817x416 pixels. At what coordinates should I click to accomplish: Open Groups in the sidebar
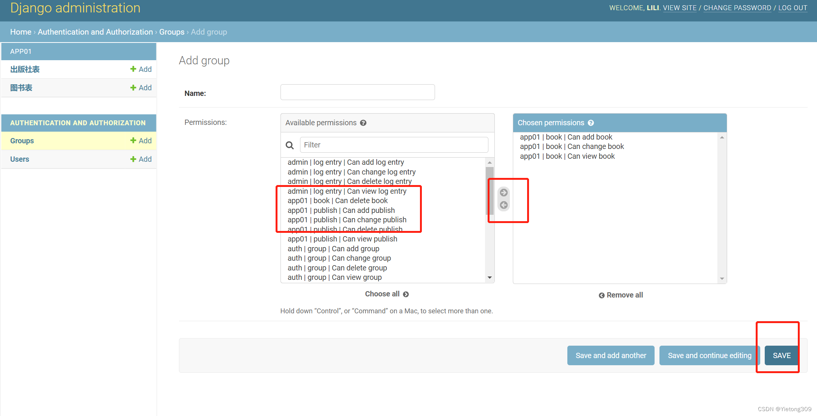[22, 141]
